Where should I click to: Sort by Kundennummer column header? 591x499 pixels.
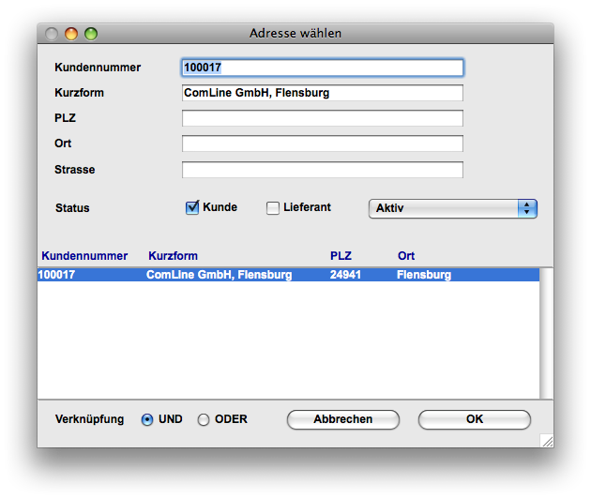(x=83, y=255)
